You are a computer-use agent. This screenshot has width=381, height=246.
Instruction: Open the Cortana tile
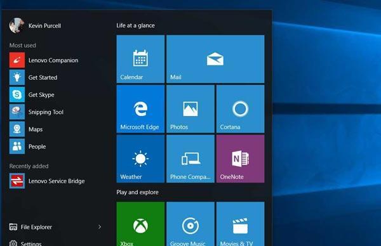click(240, 109)
